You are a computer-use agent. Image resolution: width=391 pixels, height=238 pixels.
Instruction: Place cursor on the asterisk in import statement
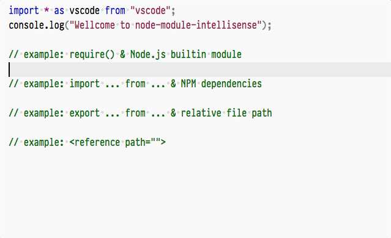click(x=47, y=10)
